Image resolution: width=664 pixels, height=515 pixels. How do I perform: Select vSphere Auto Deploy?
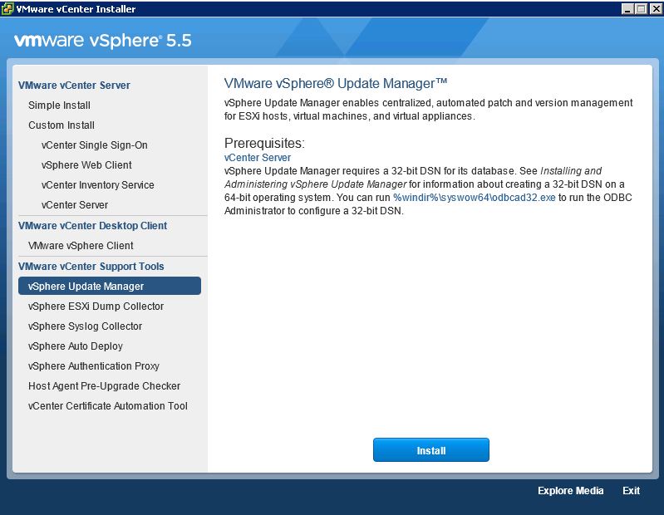(76, 346)
